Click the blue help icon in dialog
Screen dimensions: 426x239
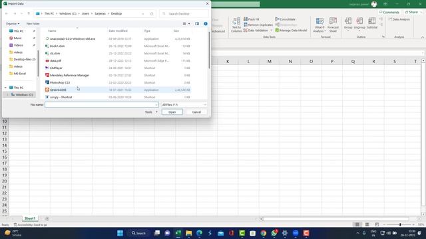point(206,24)
